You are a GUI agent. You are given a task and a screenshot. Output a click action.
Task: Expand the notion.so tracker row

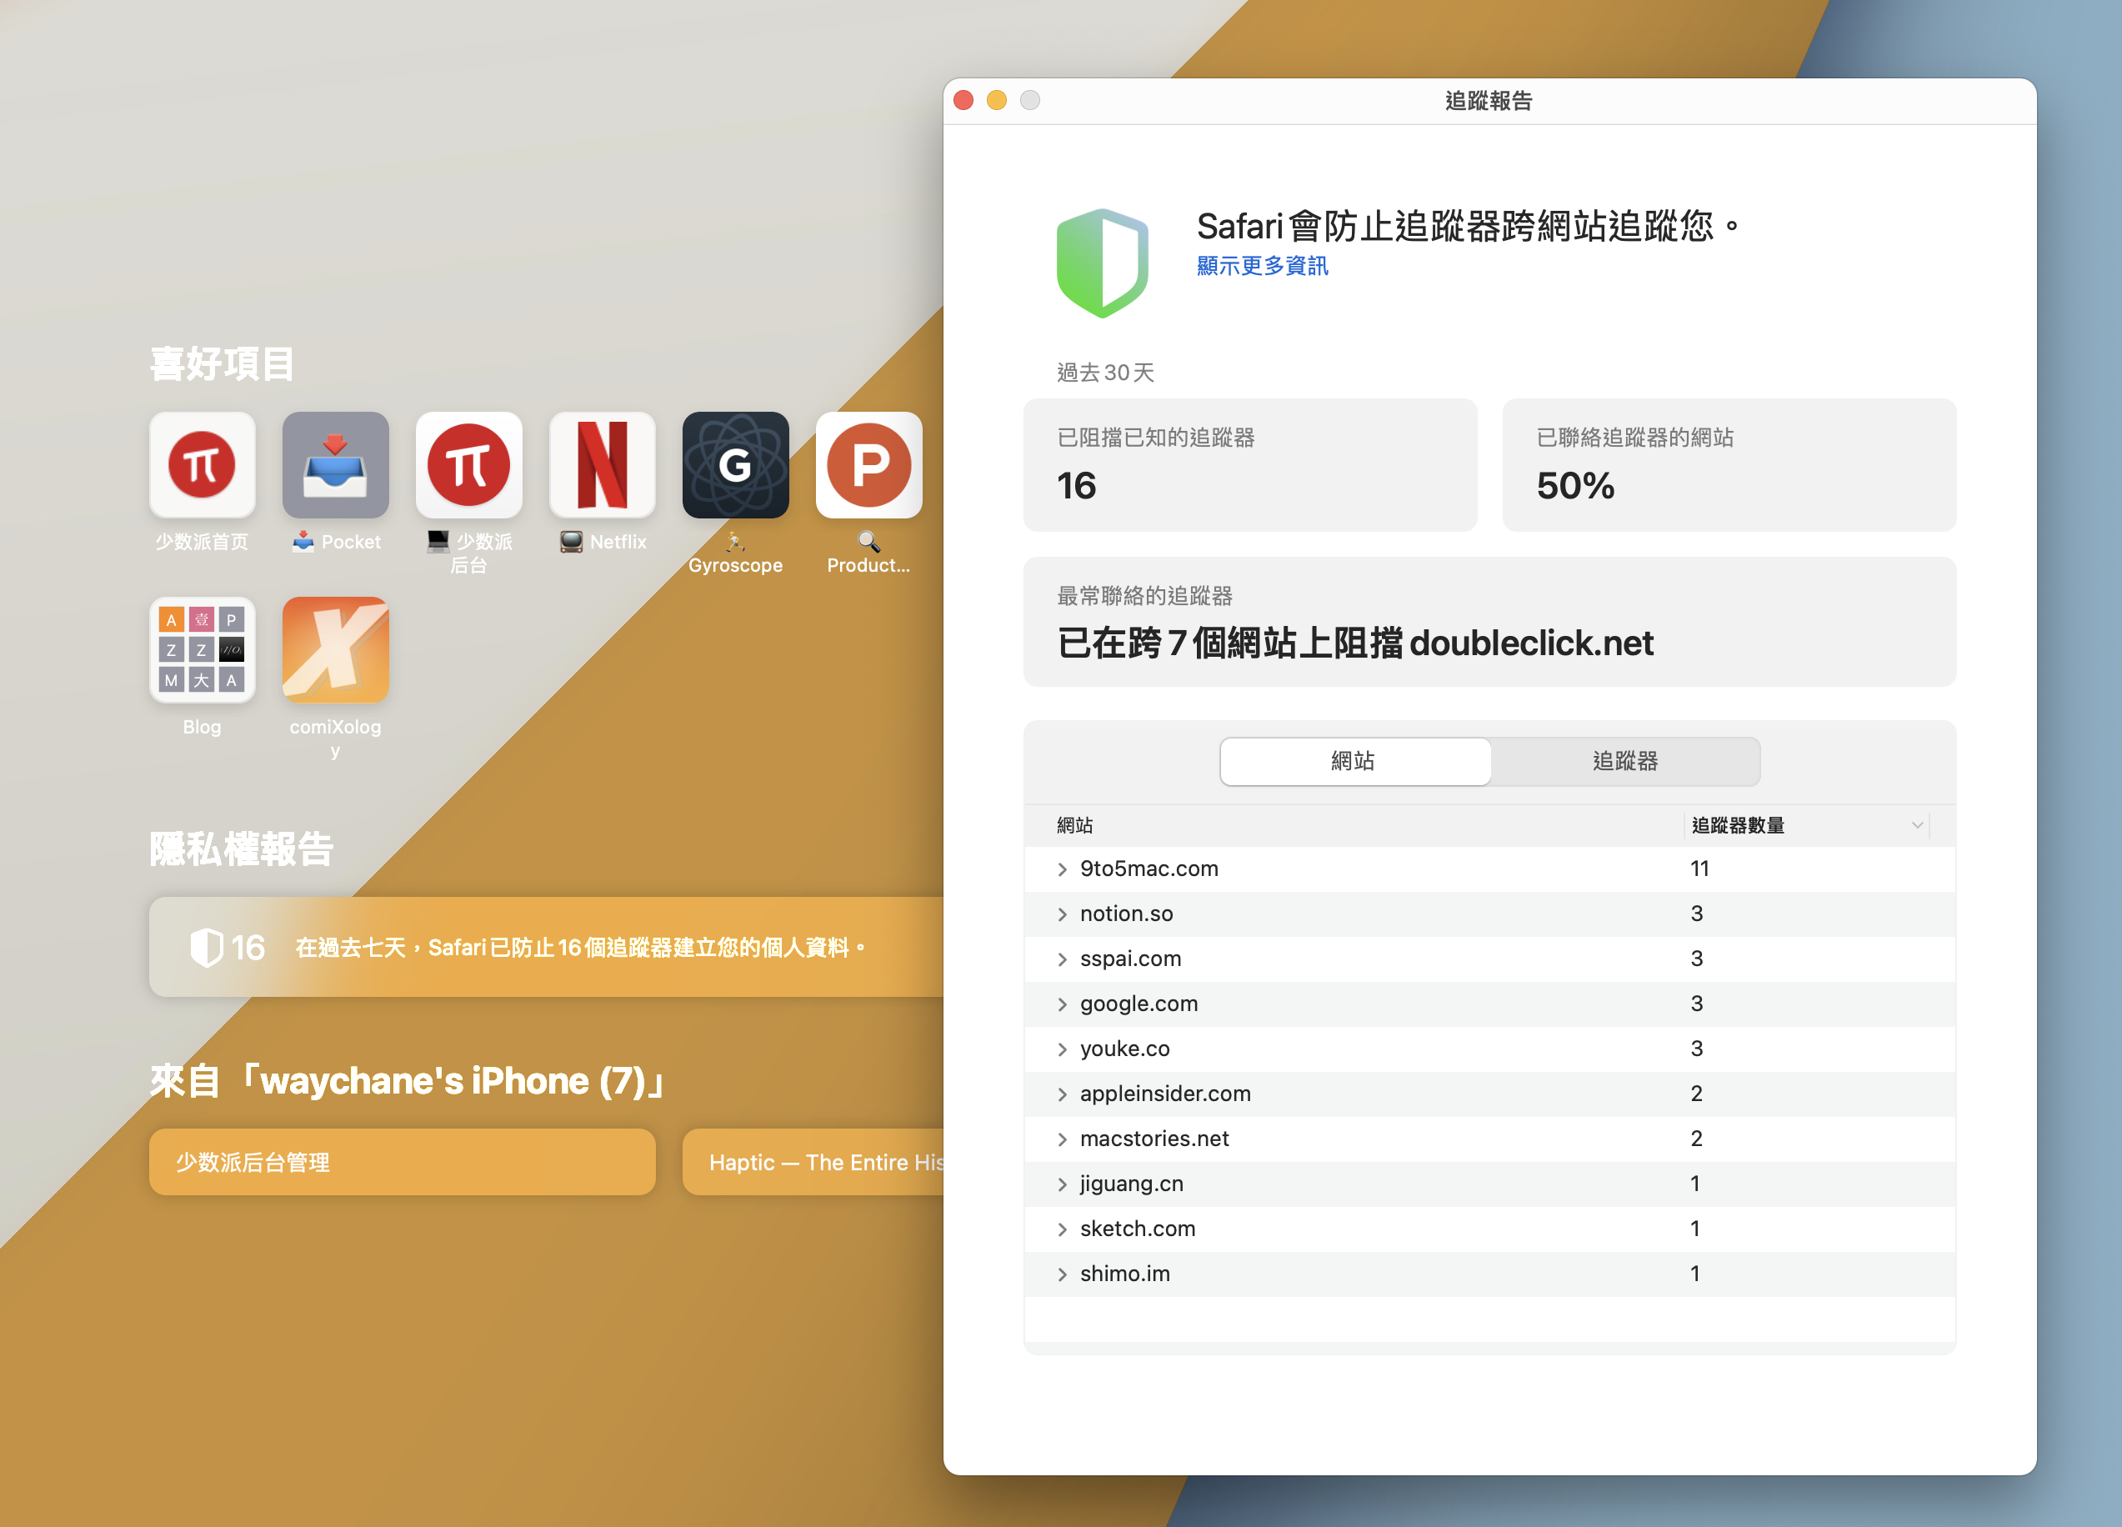pos(1062,914)
